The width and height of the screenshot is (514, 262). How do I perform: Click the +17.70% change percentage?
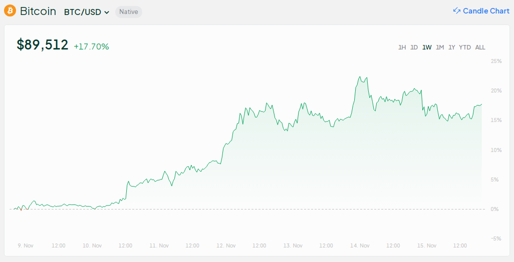click(x=91, y=46)
